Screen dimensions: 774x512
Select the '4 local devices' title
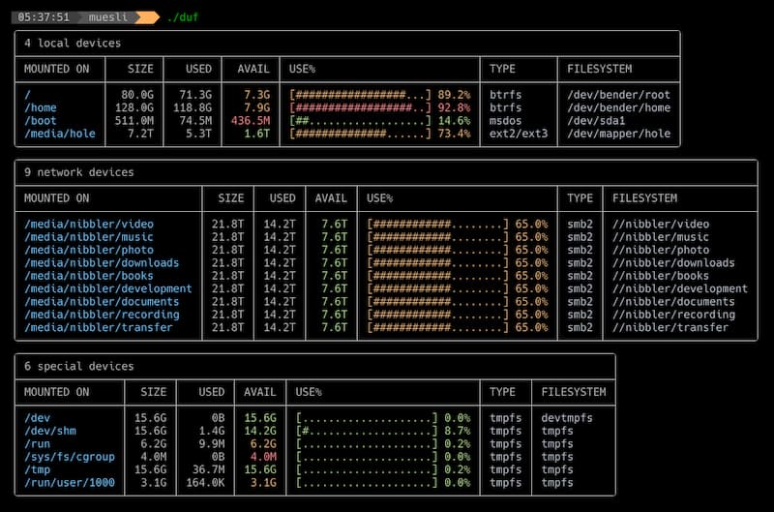click(73, 44)
